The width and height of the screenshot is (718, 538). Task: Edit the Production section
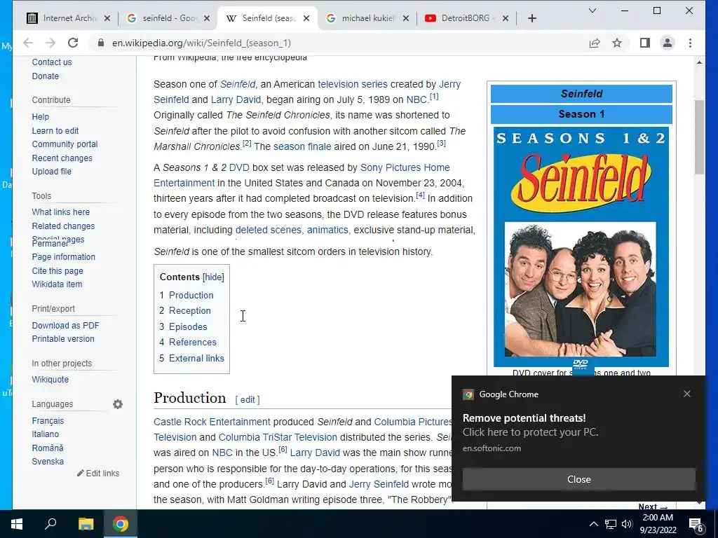(x=248, y=400)
